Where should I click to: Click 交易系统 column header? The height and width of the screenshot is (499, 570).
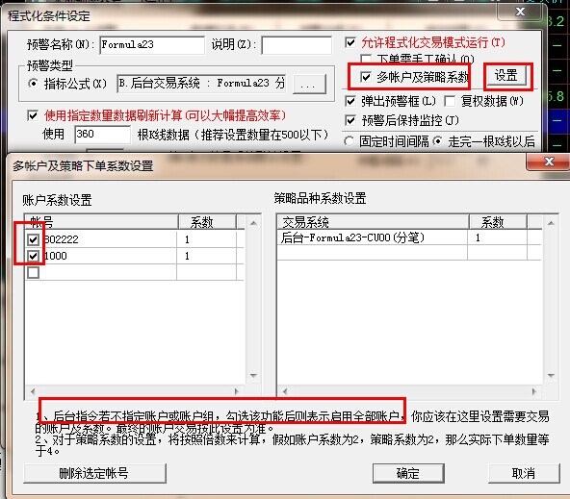coord(373,221)
